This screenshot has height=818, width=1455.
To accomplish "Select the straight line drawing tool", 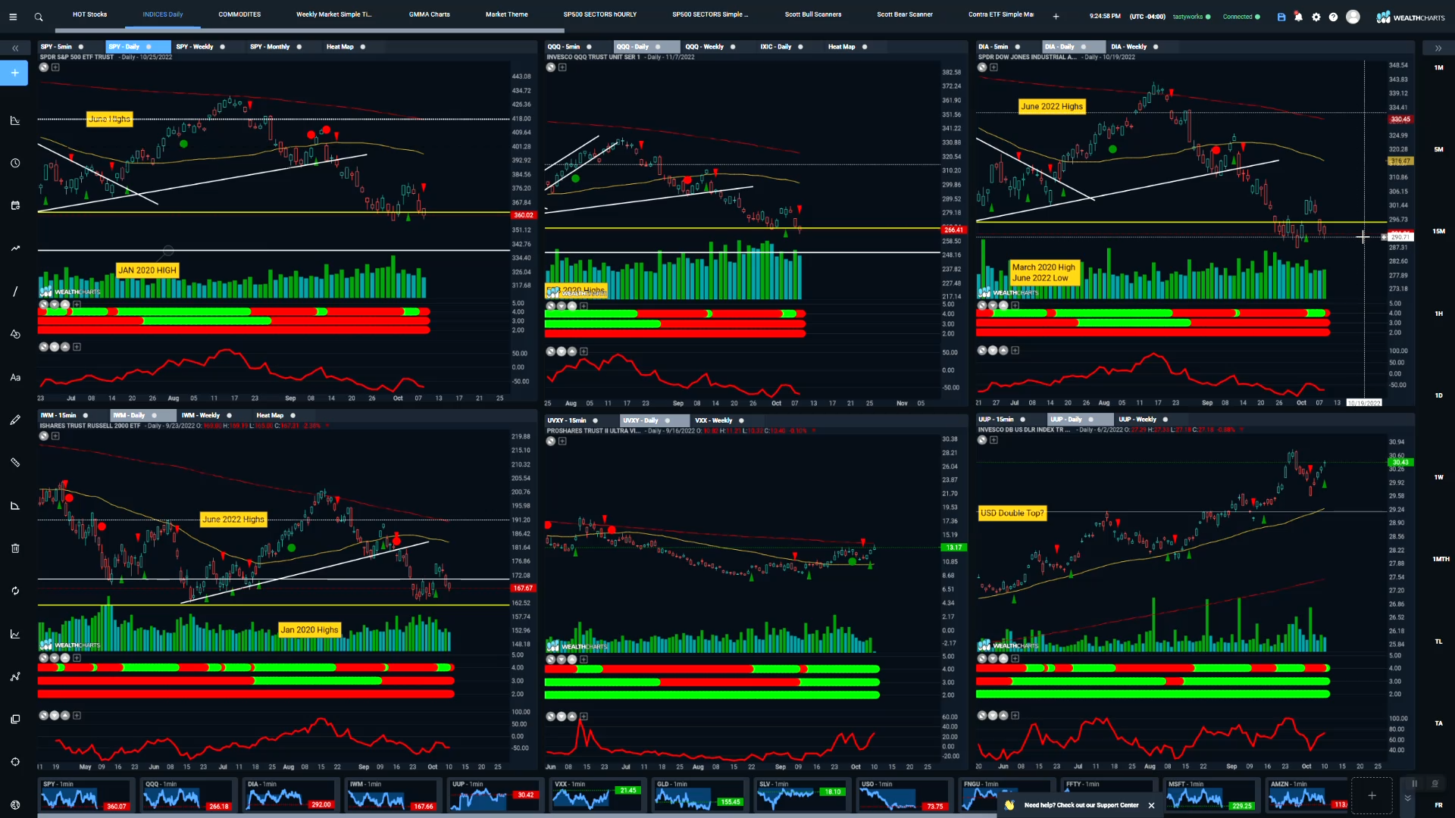I will [15, 291].
